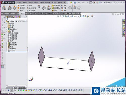This screenshot has height=95, width=126.
Task: Switch to the 评估 (Evaluate) tab
Action: coord(56,13)
